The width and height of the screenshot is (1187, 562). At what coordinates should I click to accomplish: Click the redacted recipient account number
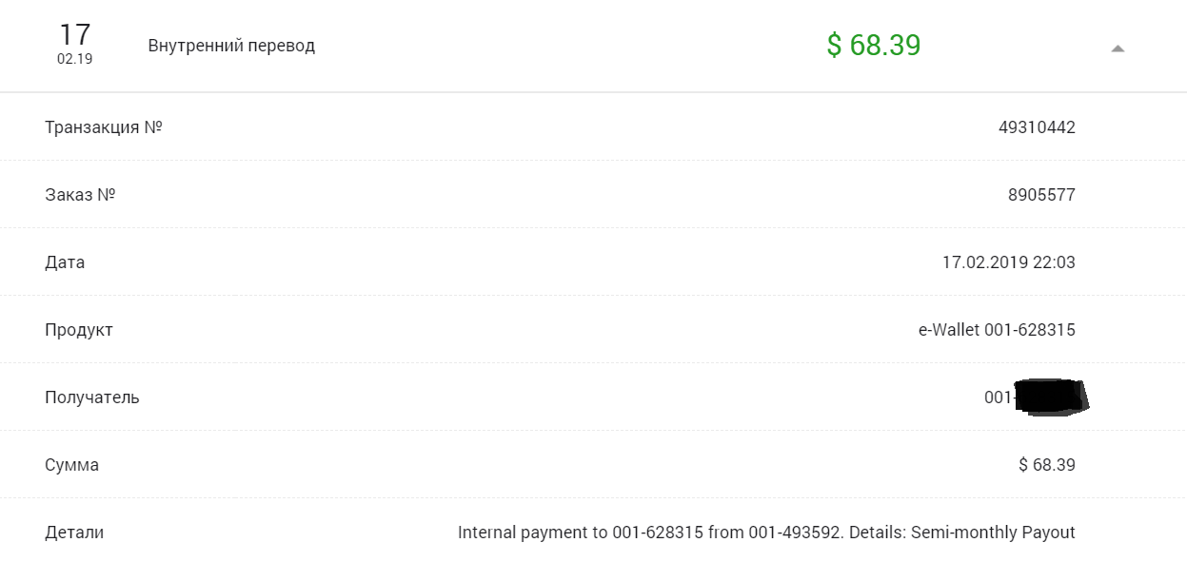tap(1036, 397)
